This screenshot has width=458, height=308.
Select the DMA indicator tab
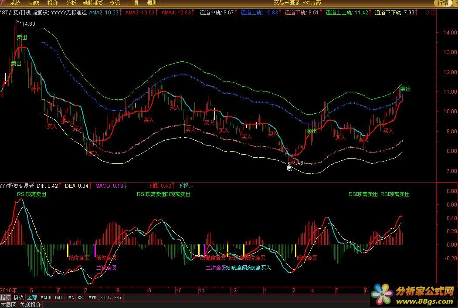(70, 298)
